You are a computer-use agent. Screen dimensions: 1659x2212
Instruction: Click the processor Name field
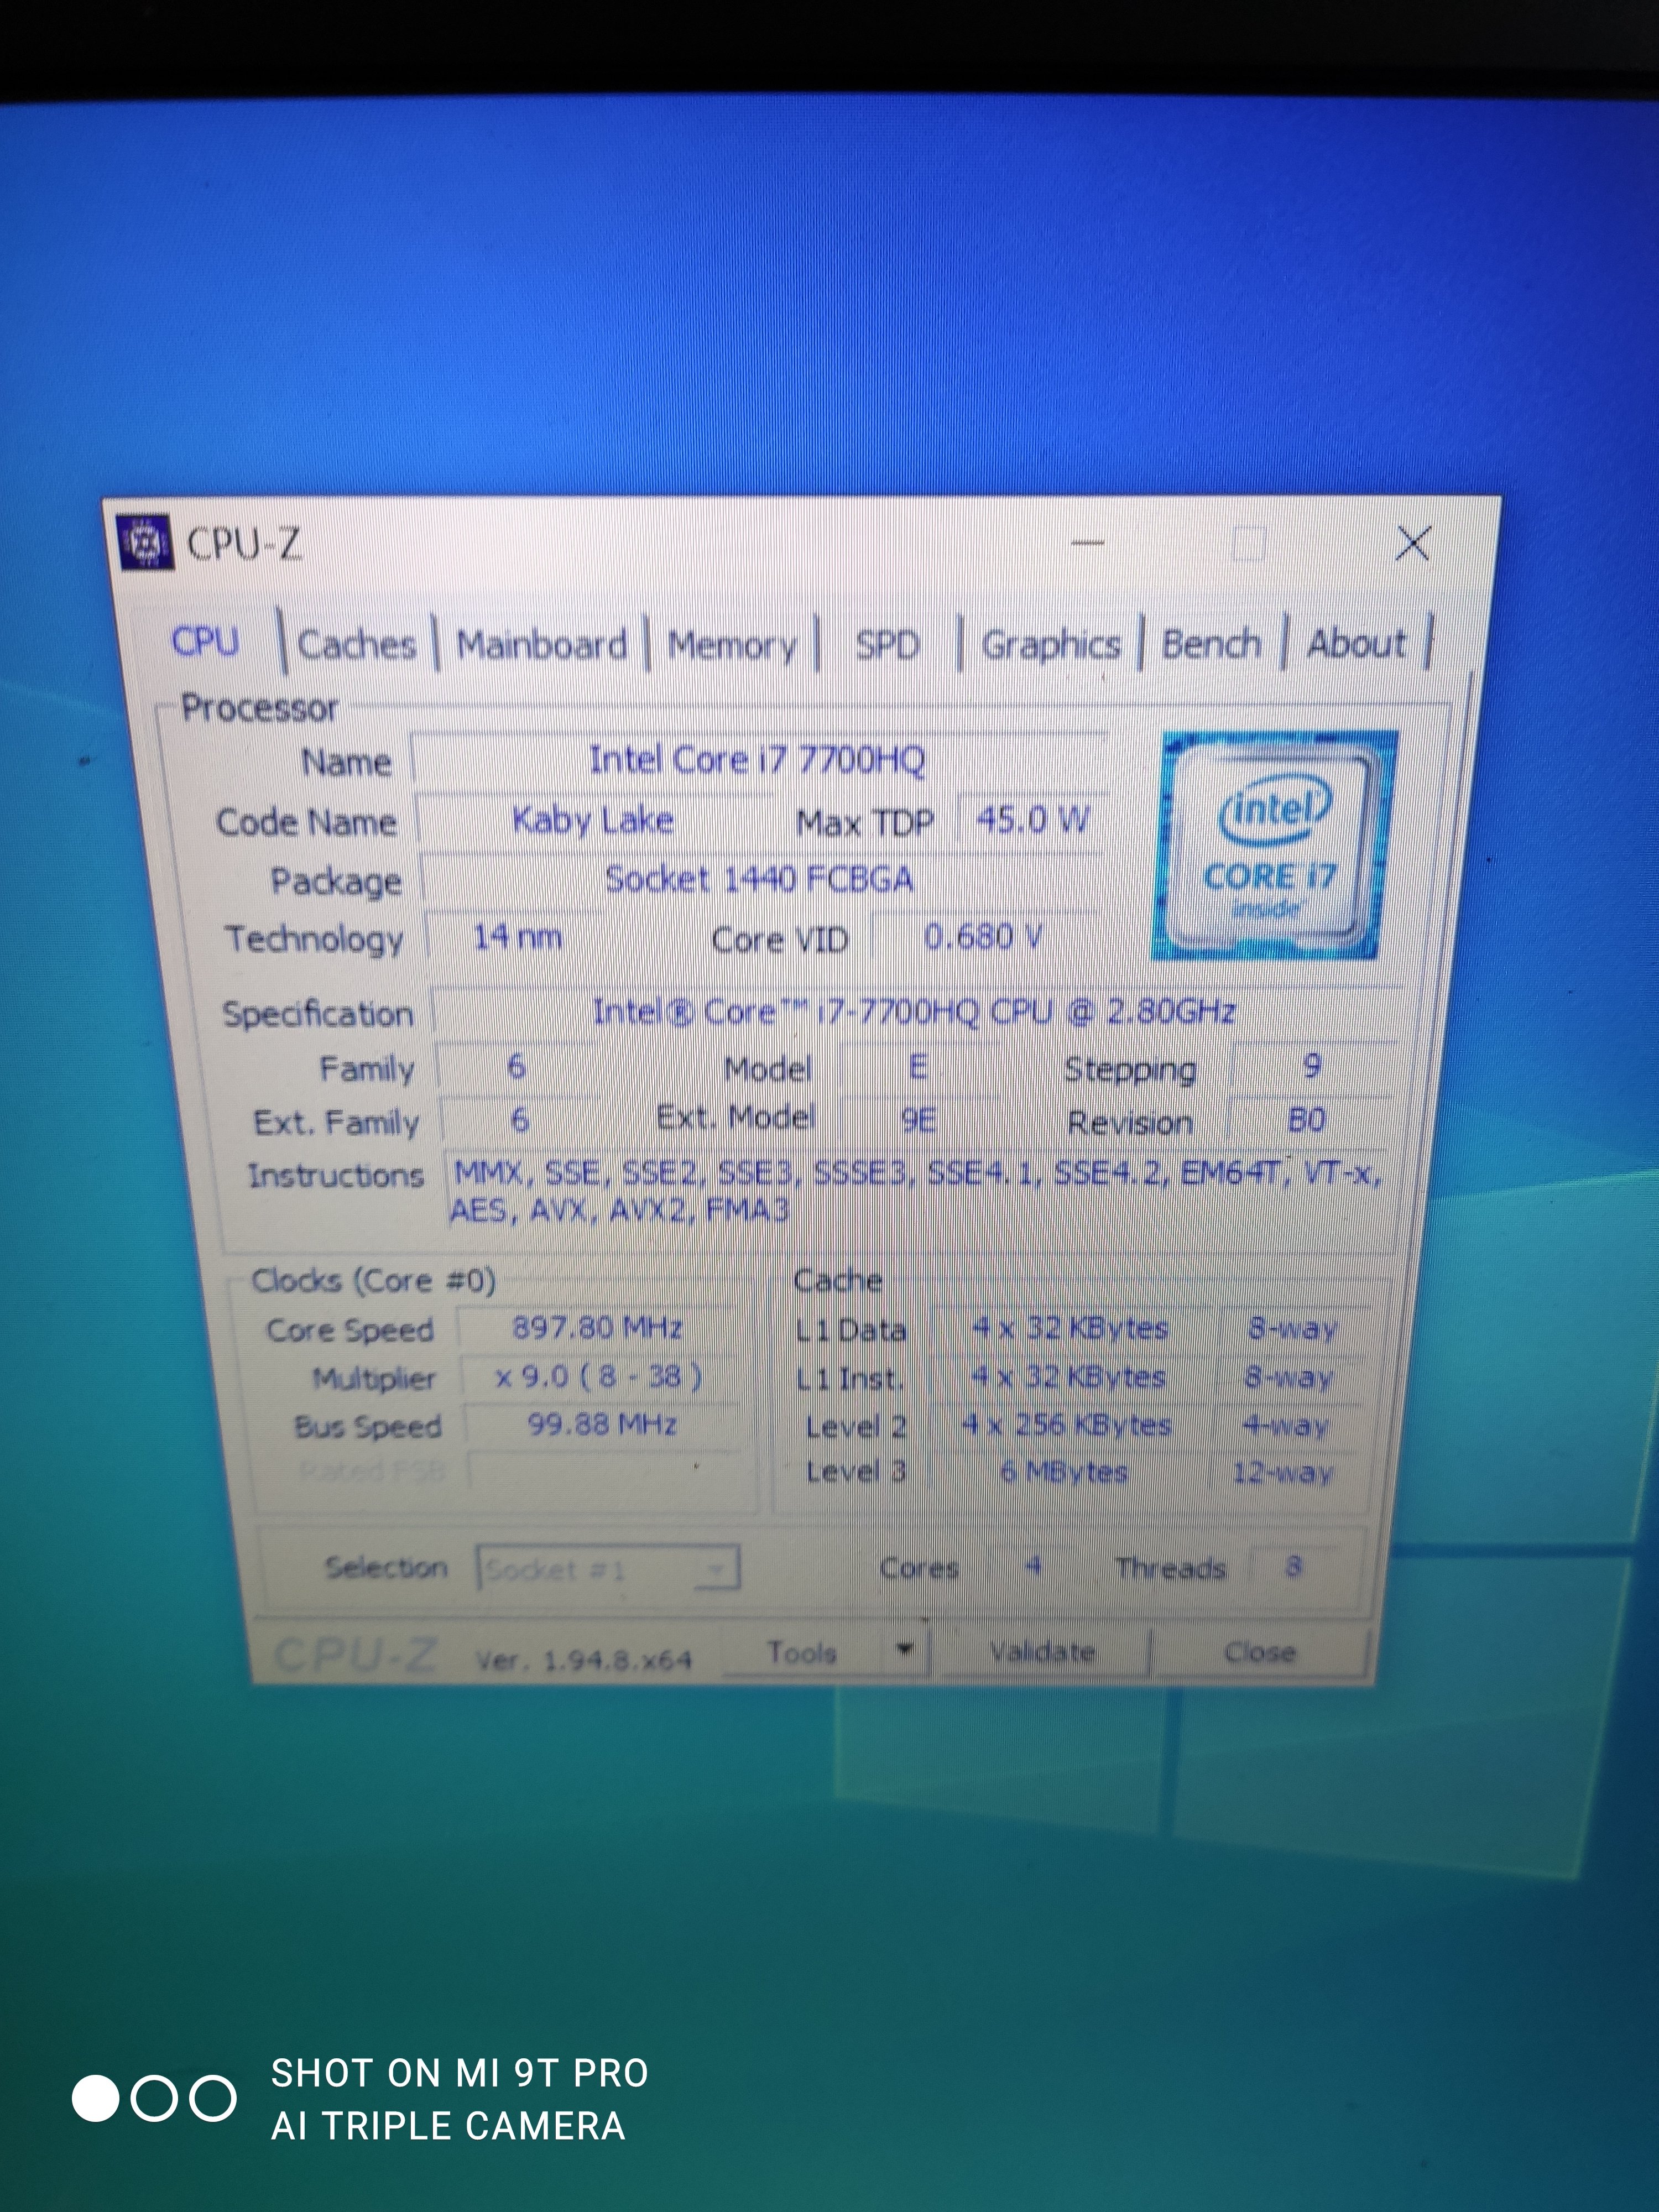coord(757,760)
